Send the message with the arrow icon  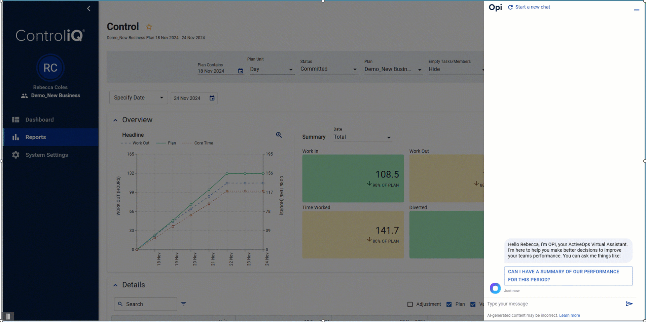629,304
